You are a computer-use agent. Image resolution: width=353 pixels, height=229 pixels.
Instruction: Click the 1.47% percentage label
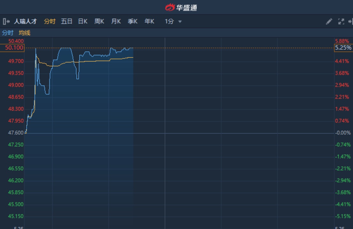[x=342, y=109]
